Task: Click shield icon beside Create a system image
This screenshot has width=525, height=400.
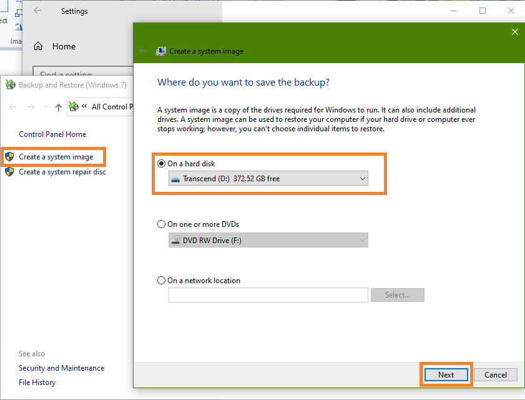Action: click(x=9, y=157)
